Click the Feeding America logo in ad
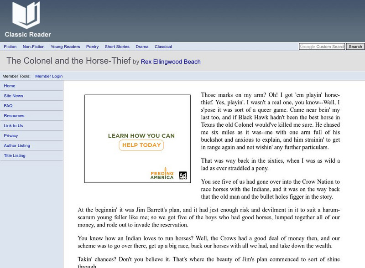 (162, 174)
